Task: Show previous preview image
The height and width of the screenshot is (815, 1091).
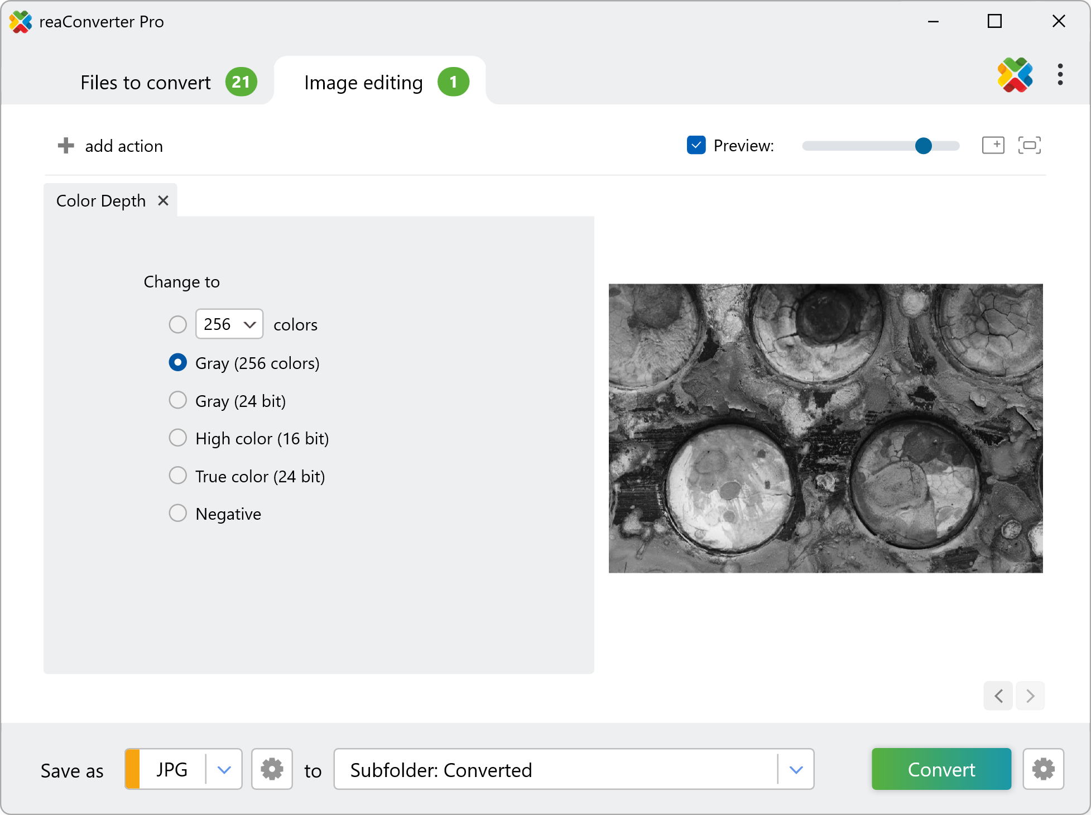Action: pyautogui.click(x=998, y=696)
